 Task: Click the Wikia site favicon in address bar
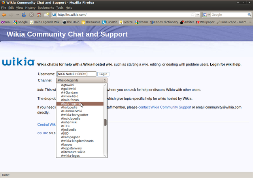click(x=54, y=15)
